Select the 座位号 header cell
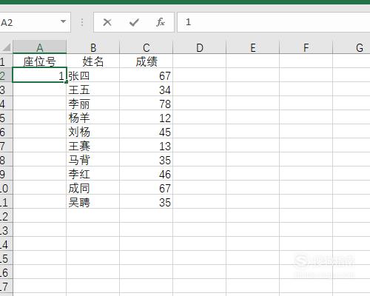This screenshot has width=370, height=296. click(39, 61)
